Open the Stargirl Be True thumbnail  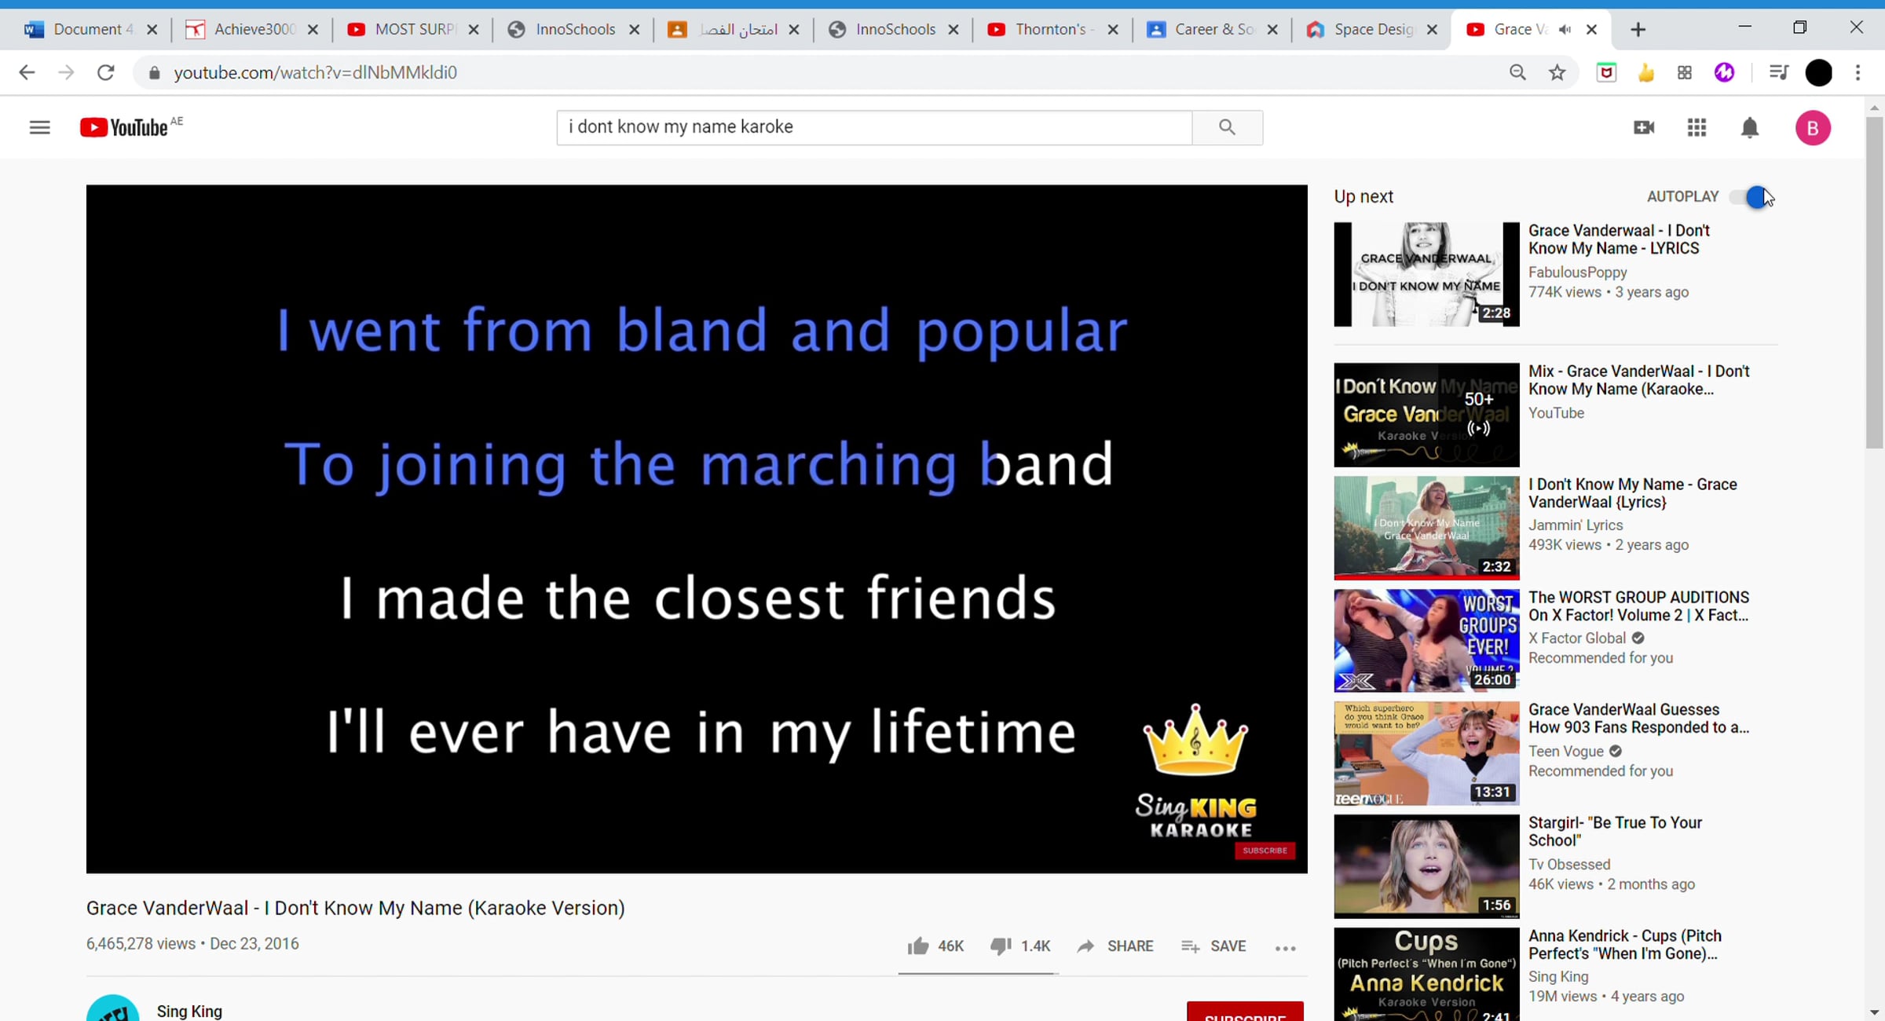click(x=1426, y=865)
